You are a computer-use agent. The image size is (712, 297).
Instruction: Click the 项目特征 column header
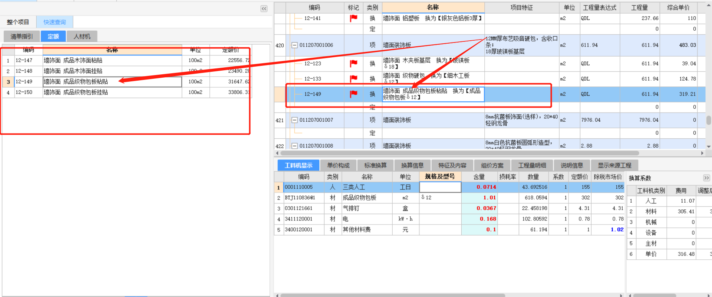click(521, 7)
